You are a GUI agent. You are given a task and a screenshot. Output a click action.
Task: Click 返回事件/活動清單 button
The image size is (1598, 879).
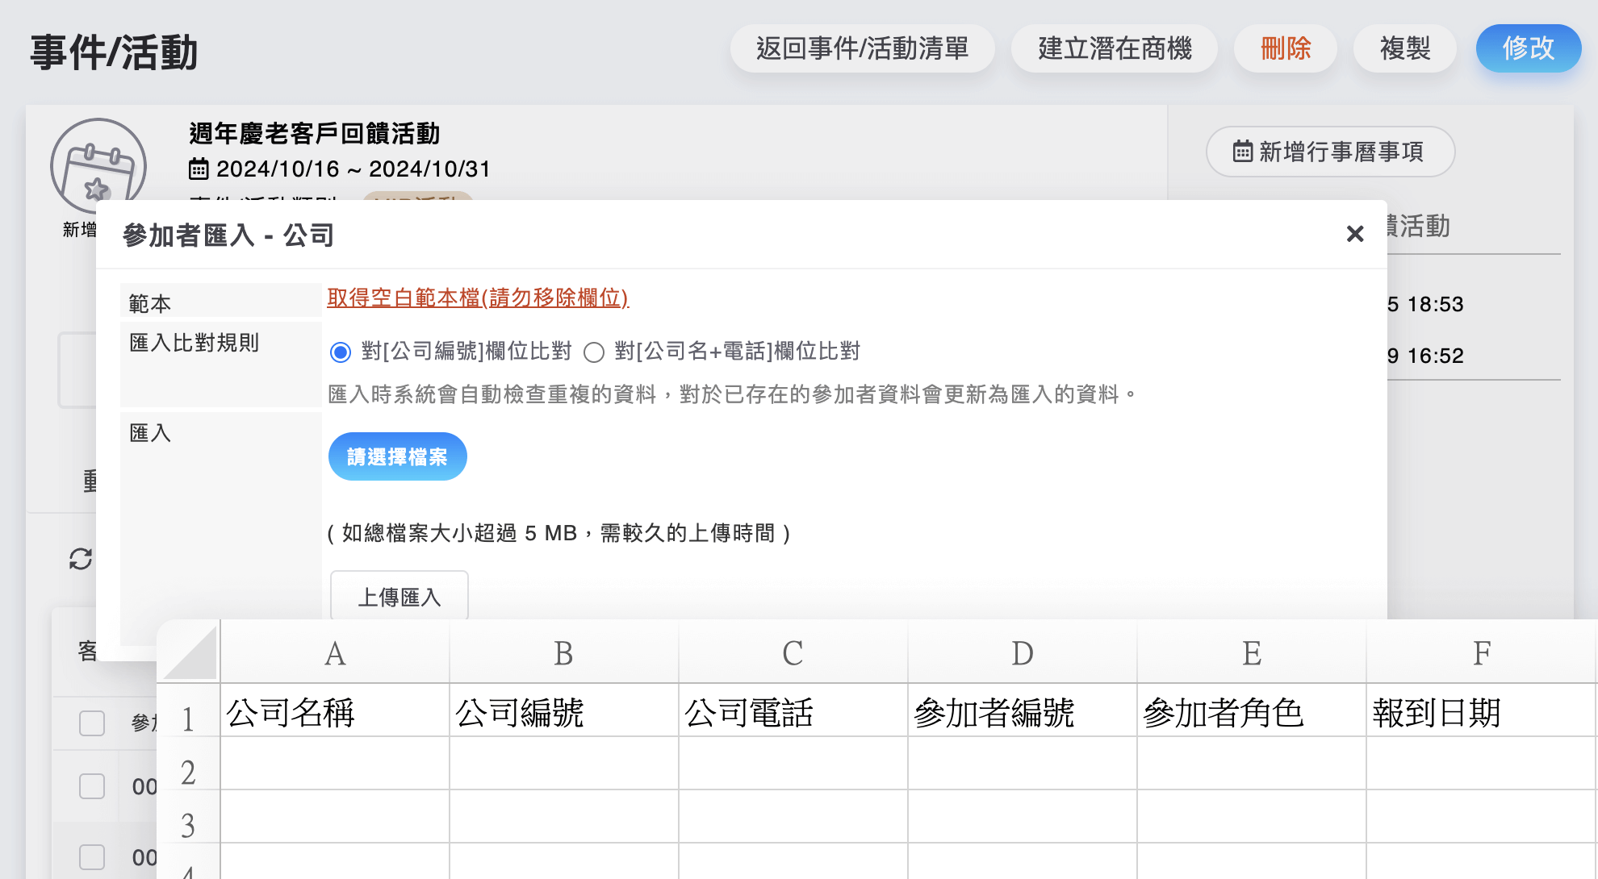pos(862,48)
